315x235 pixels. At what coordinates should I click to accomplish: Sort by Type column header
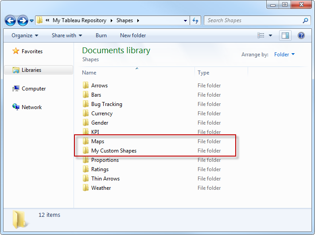pos(203,73)
